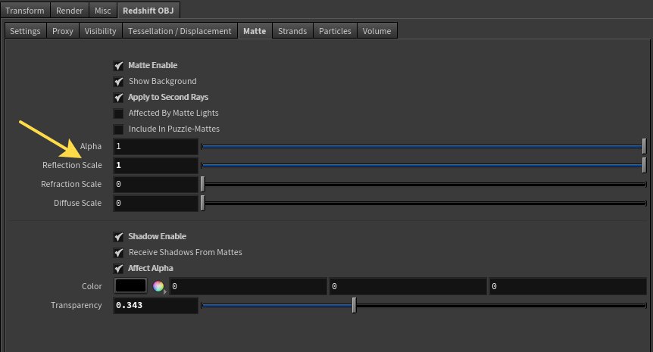Click the Alpha slider handle
The image size is (653, 352).
click(644, 146)
